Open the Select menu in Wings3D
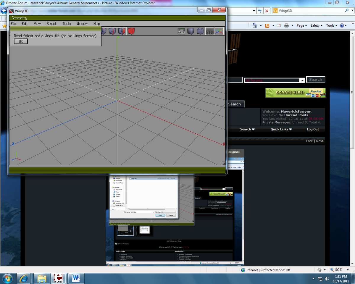Image resolution: width=355 pixels, height=284 pixels. pyautogui.click(x=51, y=24)
